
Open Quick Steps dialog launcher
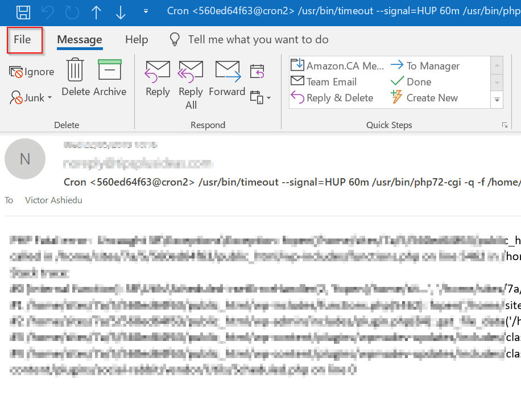click(504, 125)
